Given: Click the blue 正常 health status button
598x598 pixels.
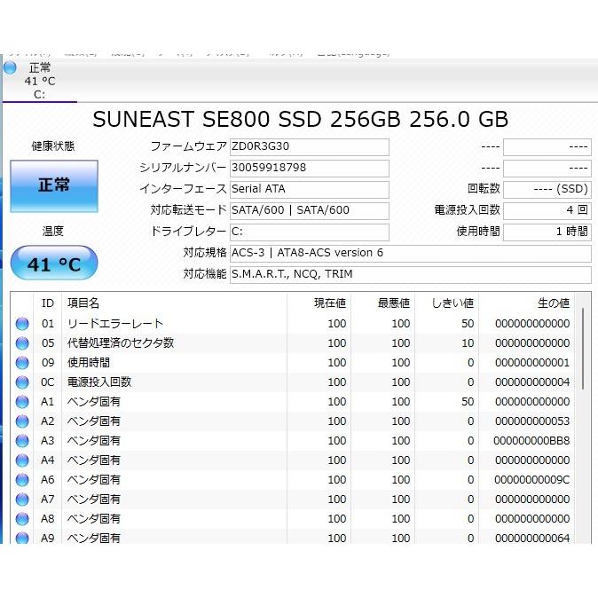Looking at the screenshot, I should (54, 186).
